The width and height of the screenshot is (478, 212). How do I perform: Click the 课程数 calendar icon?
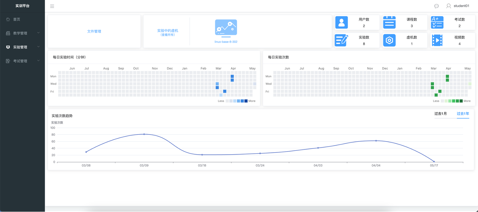click(x=389, y=22)
